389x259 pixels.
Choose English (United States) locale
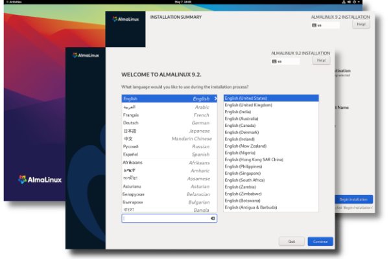[271, 98]
